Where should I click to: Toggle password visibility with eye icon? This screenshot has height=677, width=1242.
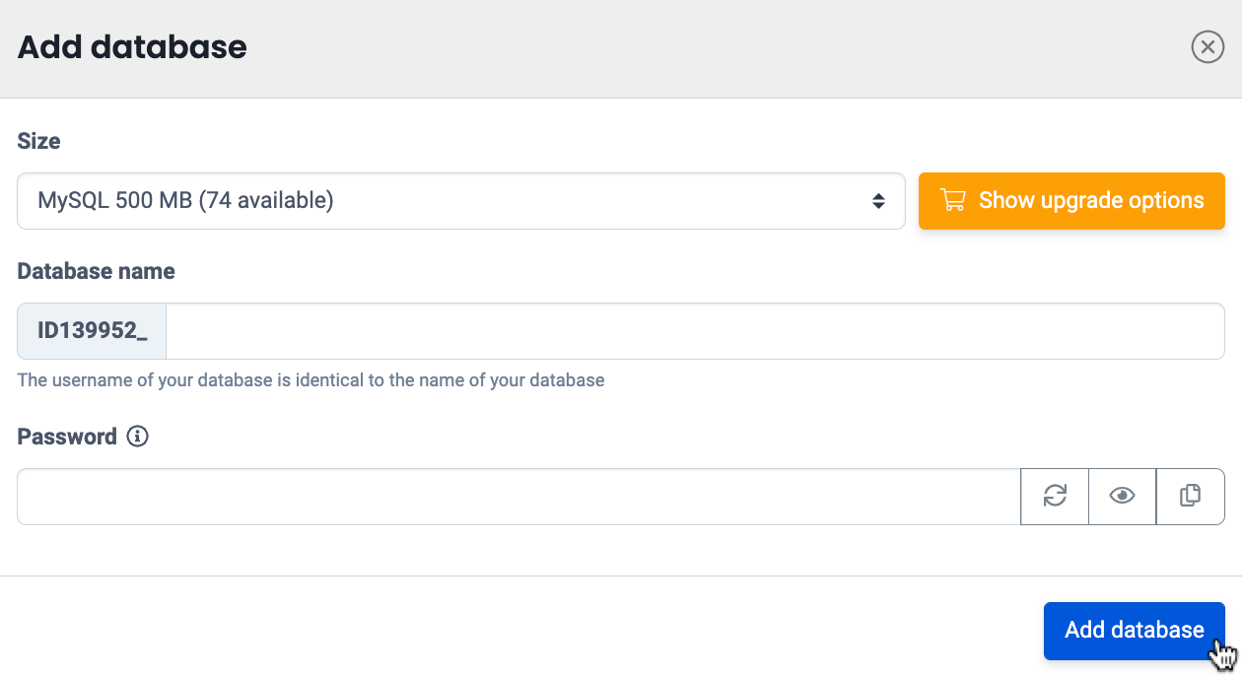(x=1122, y=497)
